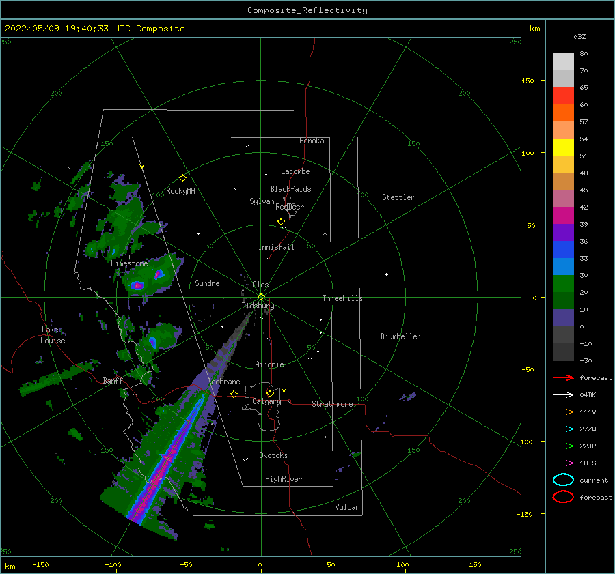Click the Ponoka town label
This screenshot has height=574, width=615.
click(312, 141)
